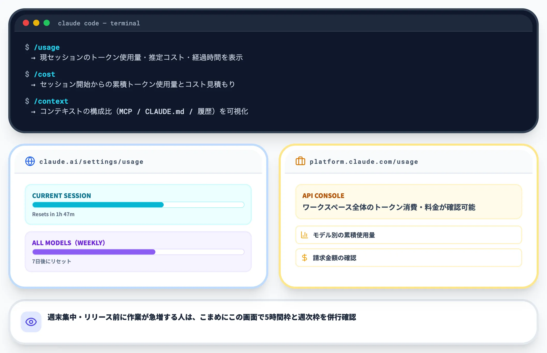Open the モデル別の累積使用量 row
The height and width of the screenshot is (353, 547).
point(409,235)
